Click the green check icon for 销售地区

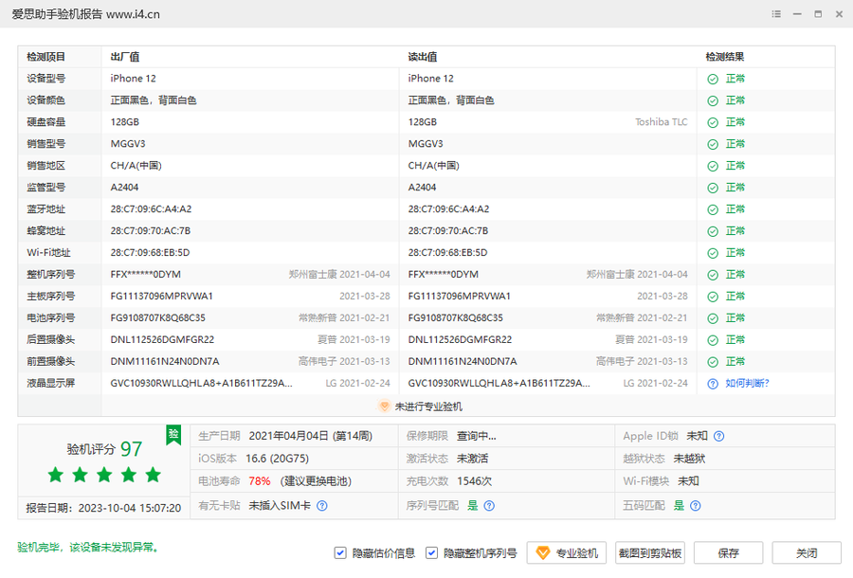(713, 167)
